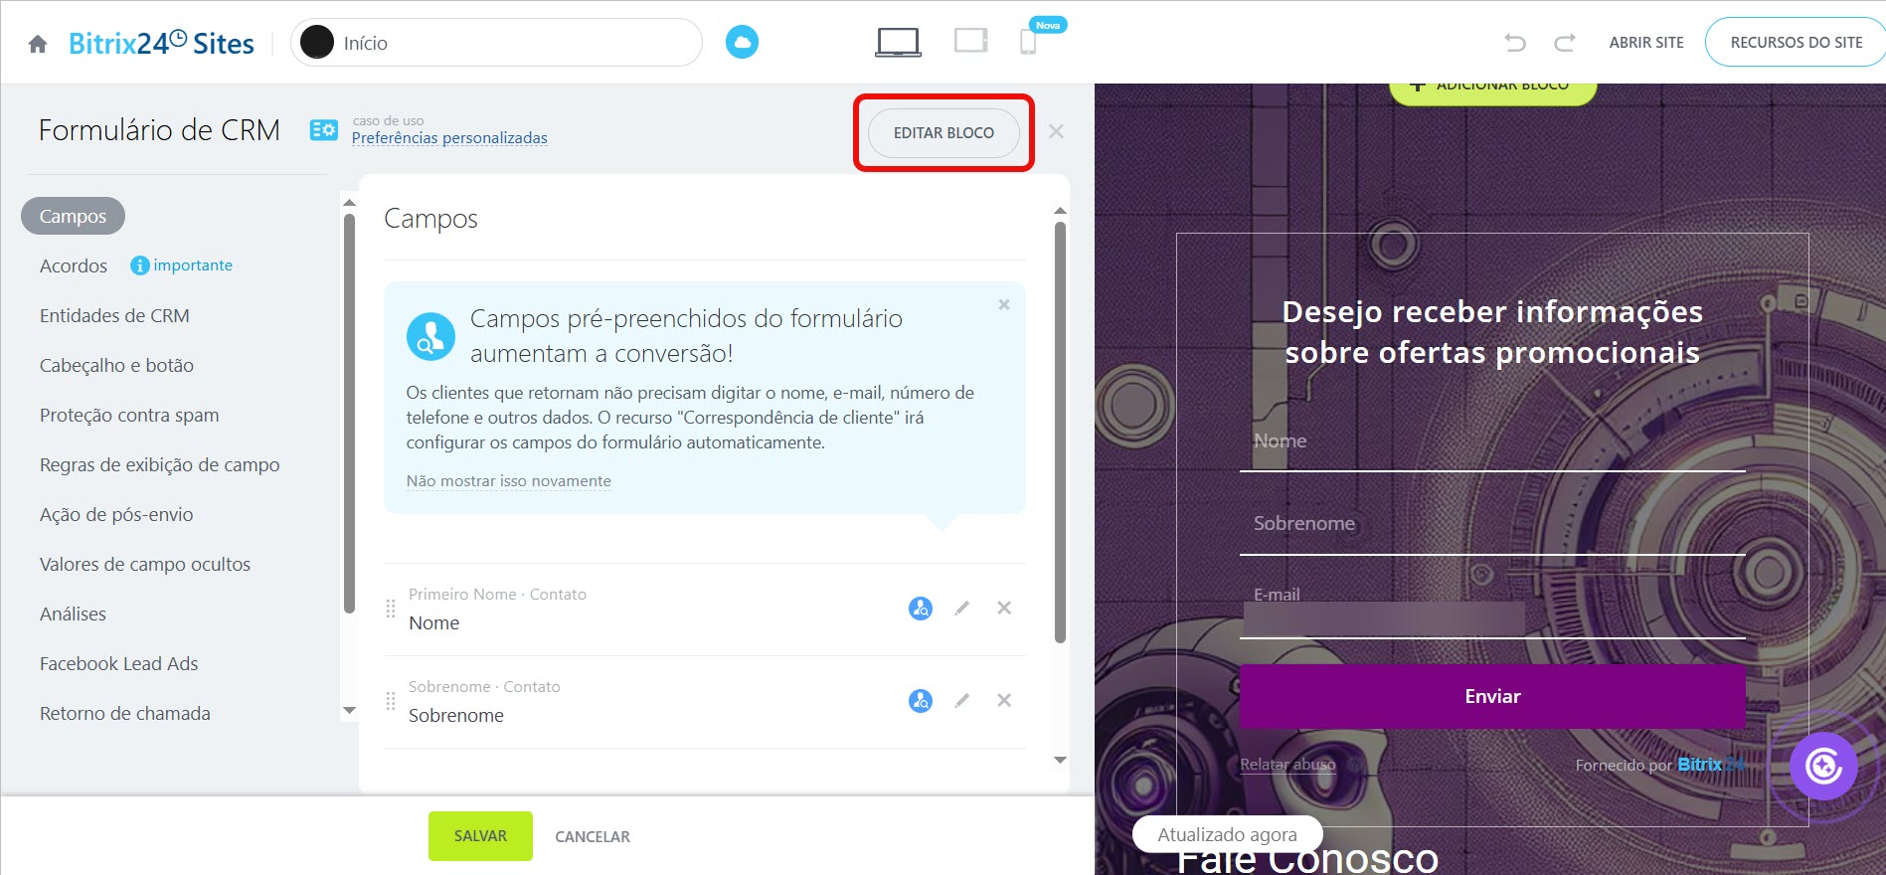Edit the Nome field with pencil icon
Screen dimensions: 1886x875
(x=961, y=608)
